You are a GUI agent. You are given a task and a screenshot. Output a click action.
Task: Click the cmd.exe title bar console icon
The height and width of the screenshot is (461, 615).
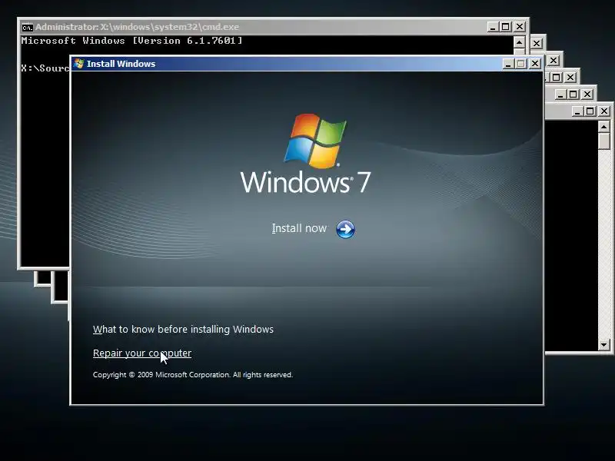click(x=27, y=27)
